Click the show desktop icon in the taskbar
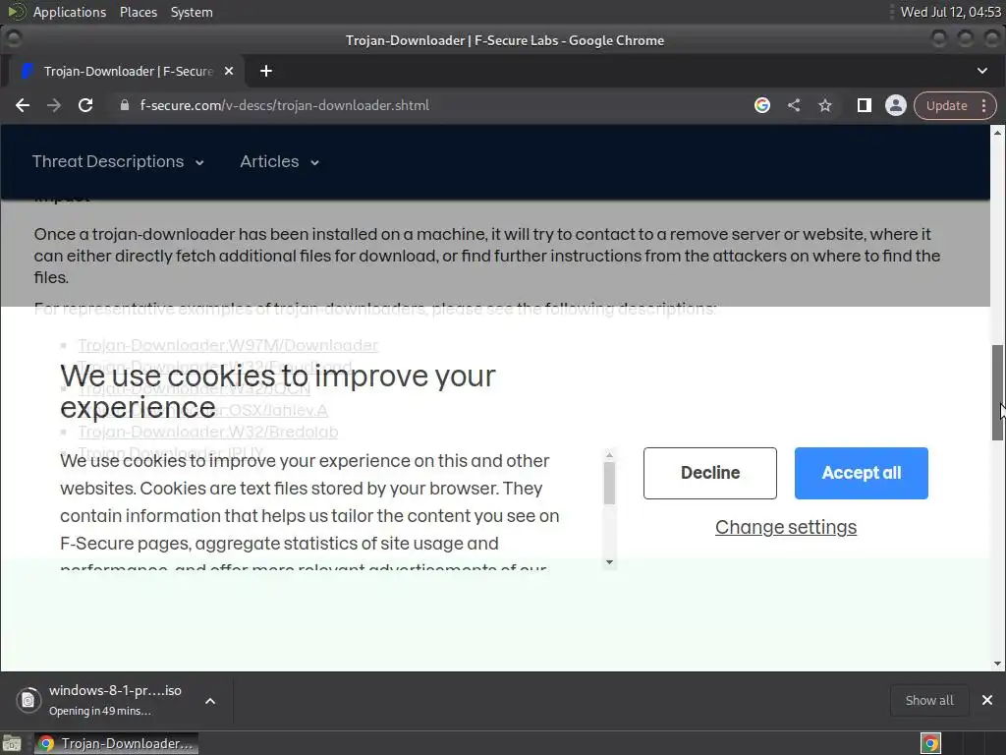This screenshot has width=1006, height=755. pyautogui.click(x=12, y=743)
